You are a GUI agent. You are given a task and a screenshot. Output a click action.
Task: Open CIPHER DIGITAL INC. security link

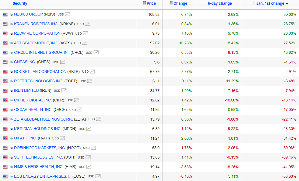click(x=33, y=100)
